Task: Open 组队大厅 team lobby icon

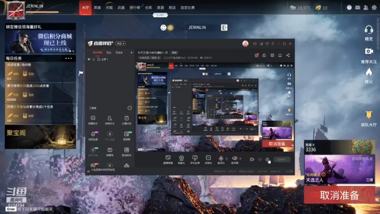Action: [x=369, y=115]
